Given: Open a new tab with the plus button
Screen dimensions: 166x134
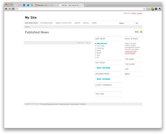Looking at the screenshot, I should pyautogui.click(x=86, y=5).
